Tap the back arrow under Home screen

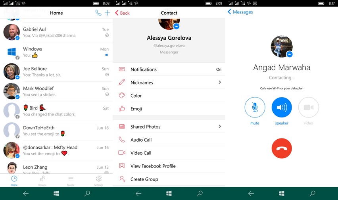click(x=26, y=194)
